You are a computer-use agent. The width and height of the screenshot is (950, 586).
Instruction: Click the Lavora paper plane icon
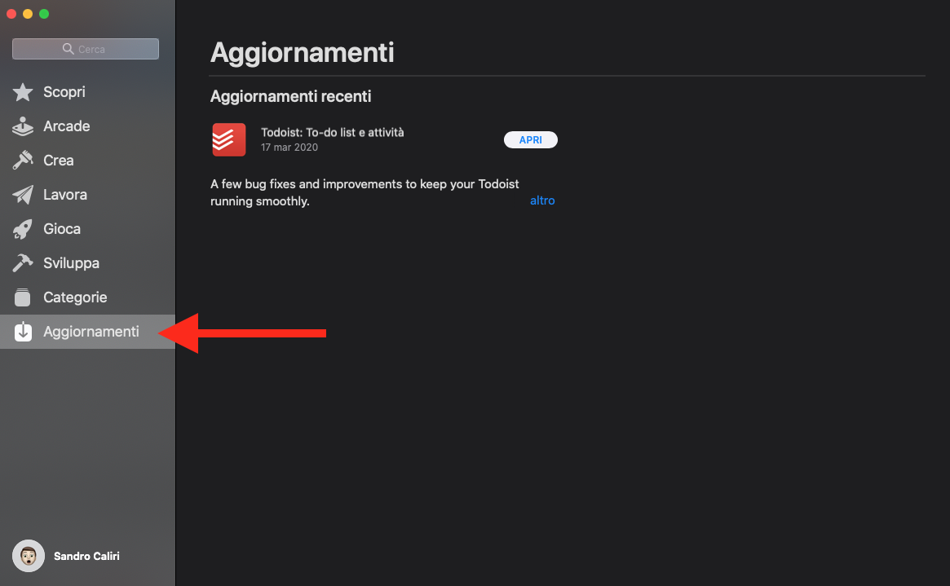22,194
